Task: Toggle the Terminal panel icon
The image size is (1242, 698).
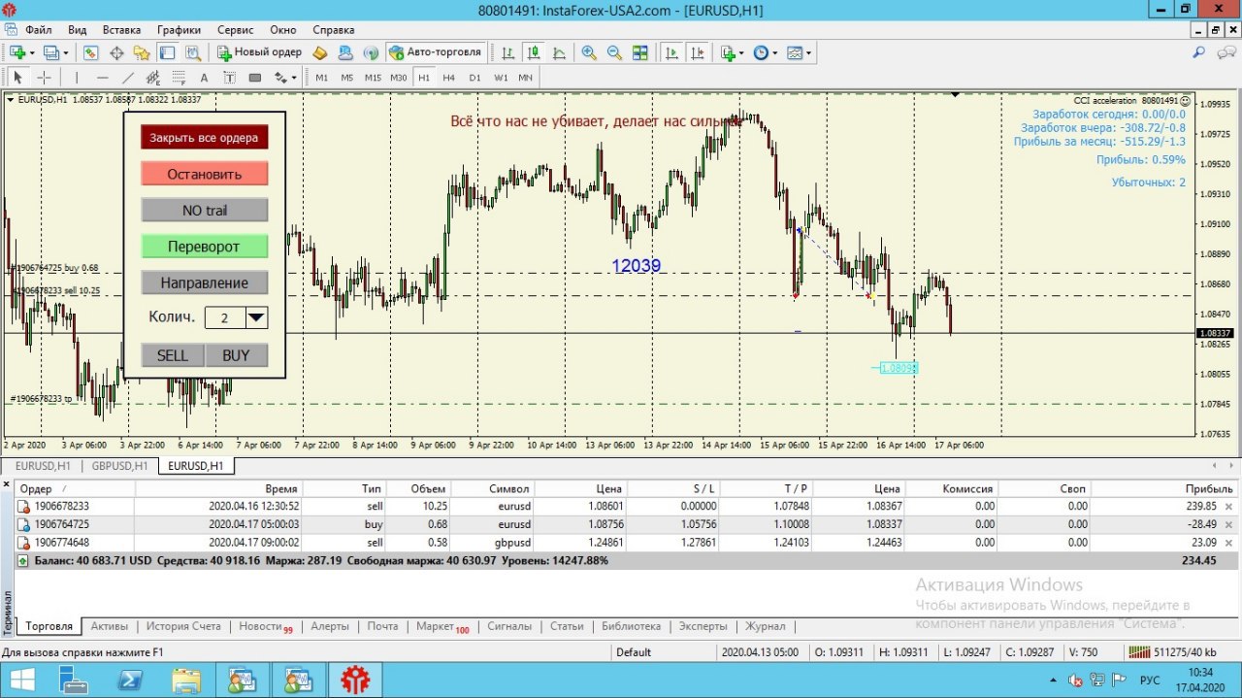Action: (167, 52)
